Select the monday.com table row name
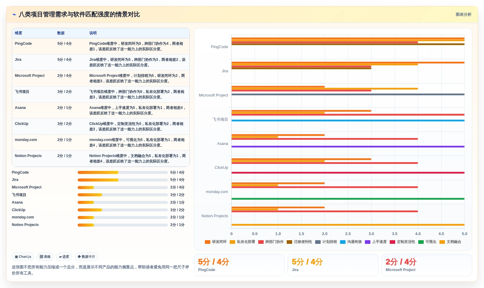Viewport: 484px width, 288px height. [x=26, y=140]
